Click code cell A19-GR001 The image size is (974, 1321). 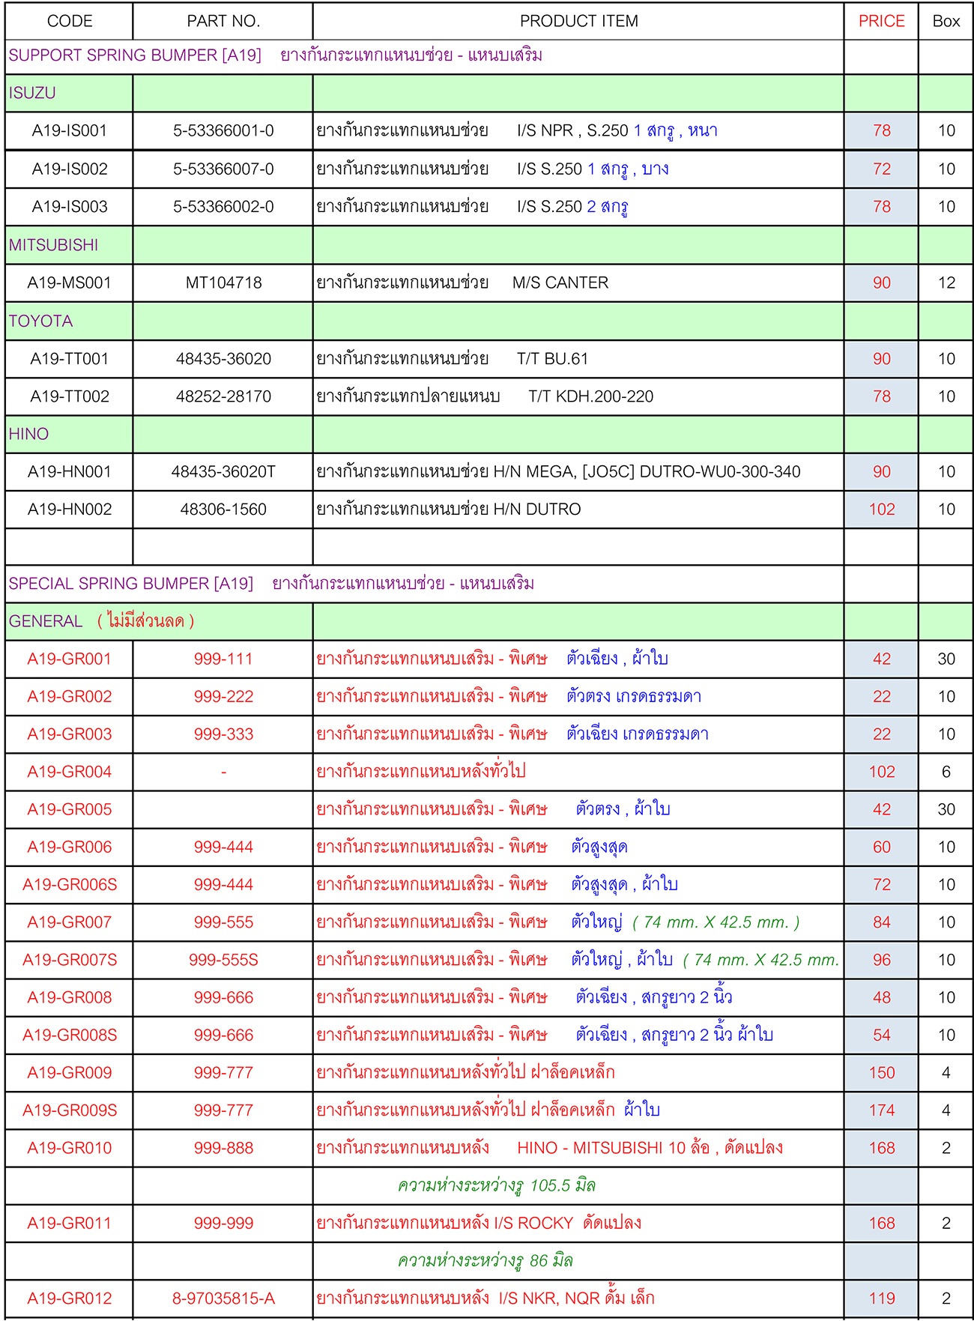coord(70,659)
